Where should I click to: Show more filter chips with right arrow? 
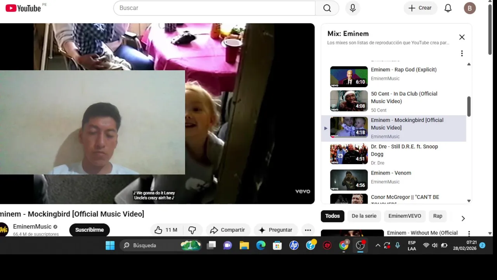(463, 219)
